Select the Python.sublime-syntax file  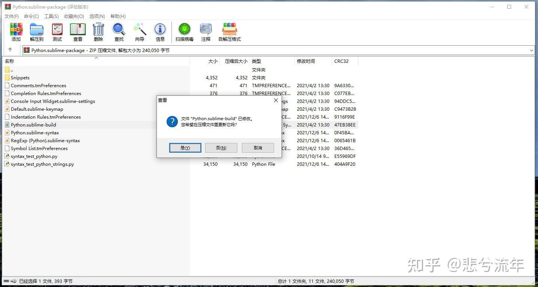pyautogui.click(x=36, y=132)
